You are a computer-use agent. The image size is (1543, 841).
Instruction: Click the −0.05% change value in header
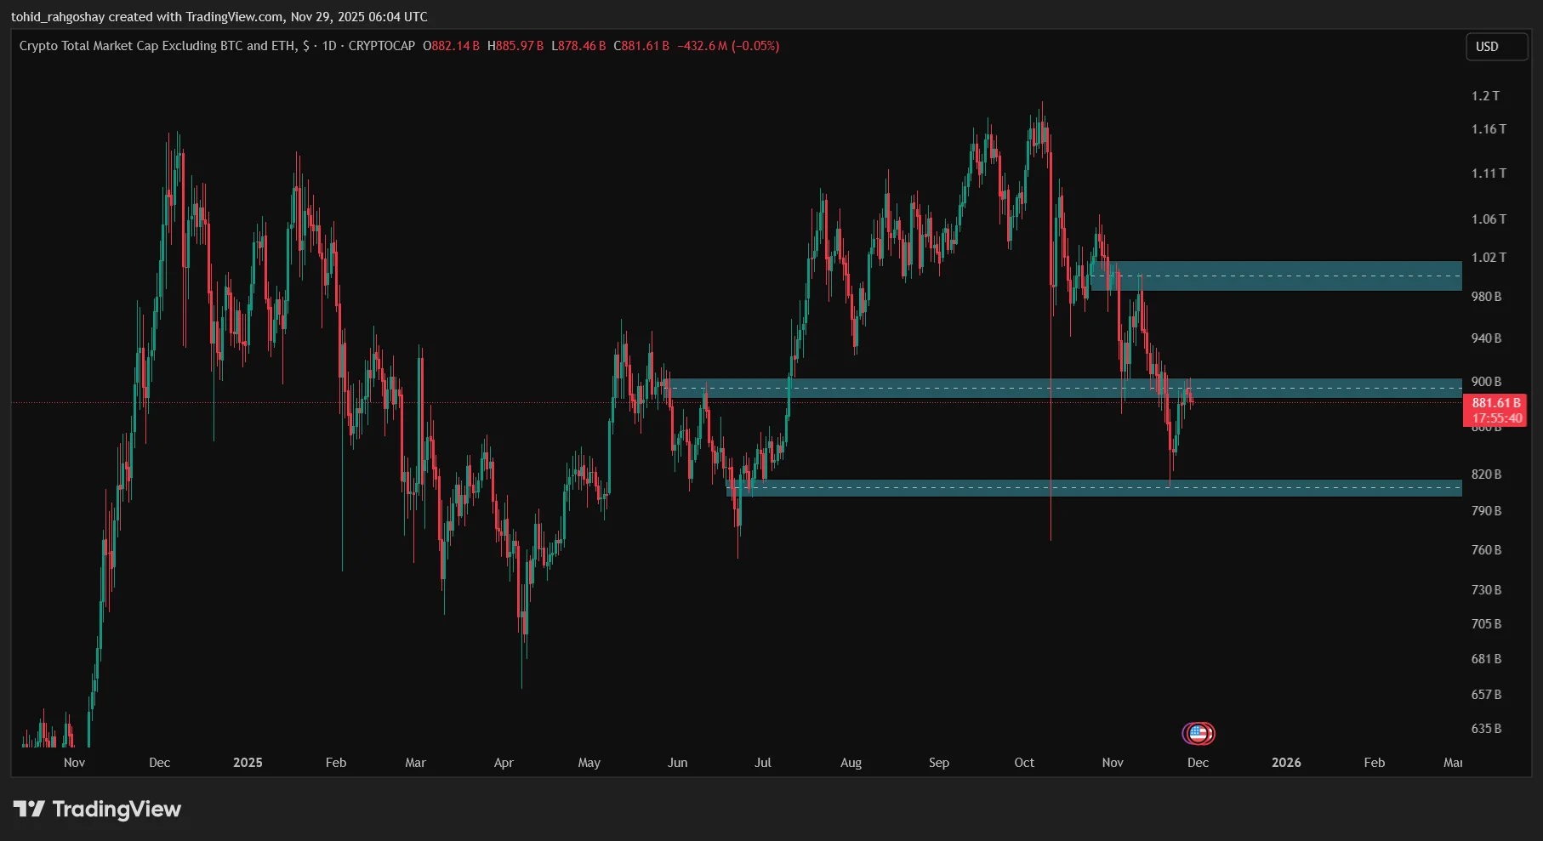click(754, 46)
